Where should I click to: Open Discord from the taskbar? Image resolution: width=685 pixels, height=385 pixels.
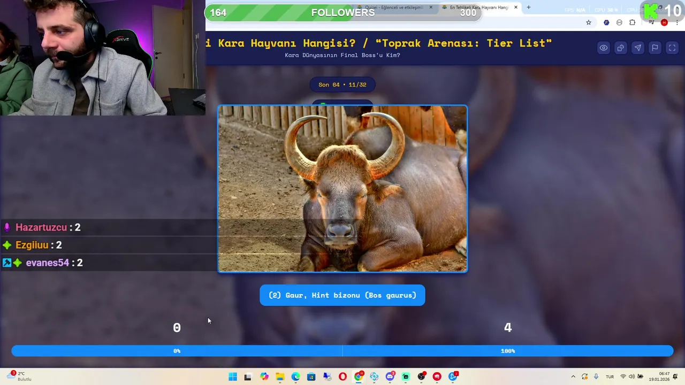click(390, 377)
